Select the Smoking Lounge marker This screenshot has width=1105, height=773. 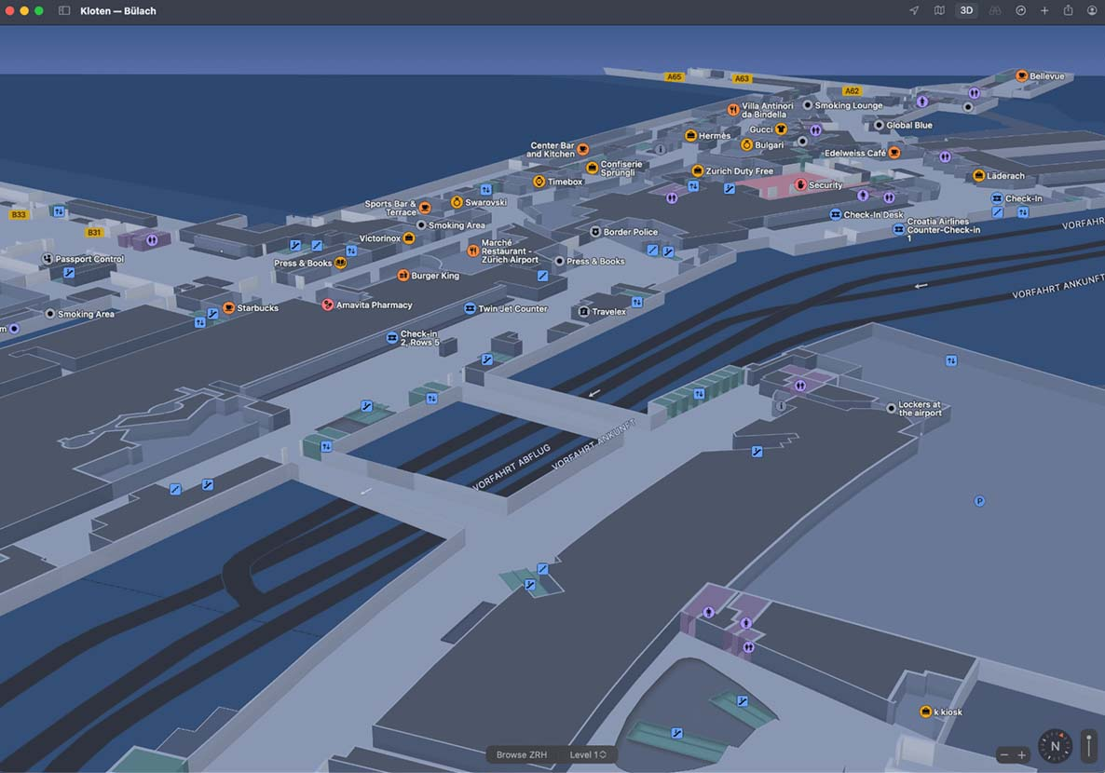point(808,105)
